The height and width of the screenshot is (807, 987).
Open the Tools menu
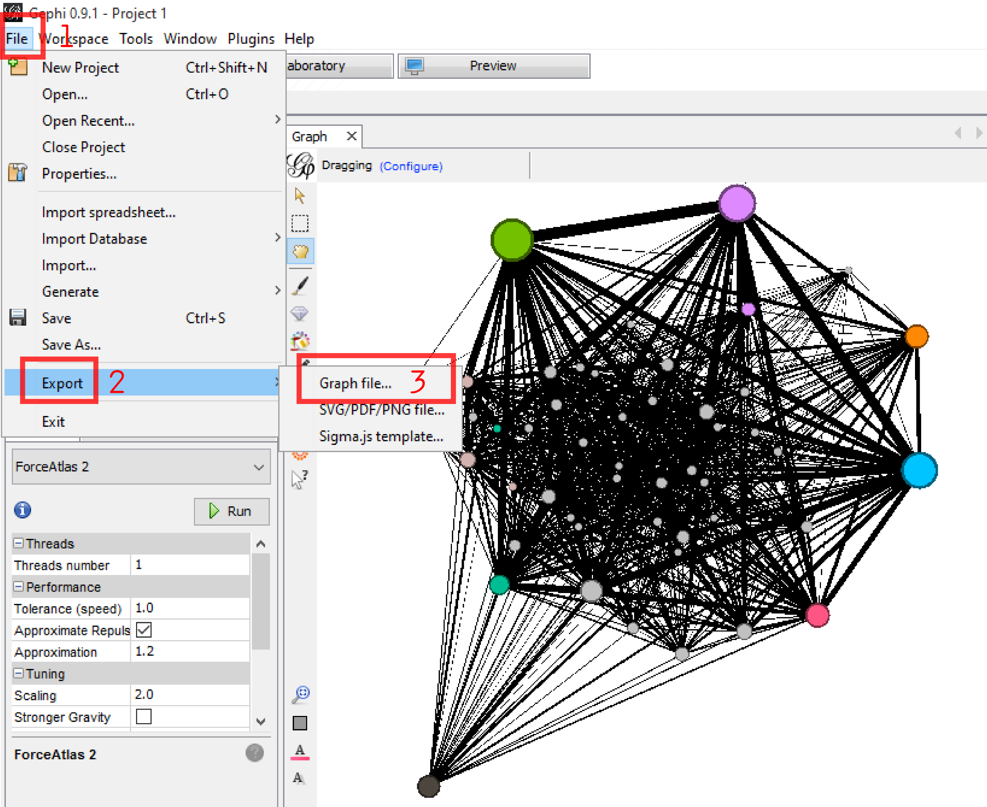(x=136, y=39)
